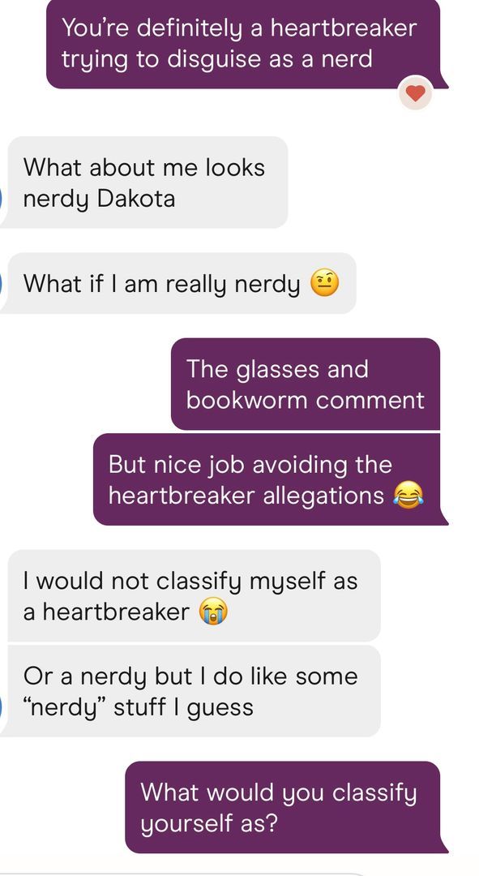Tap avatar beside 'What if I am really nerdy'

click(2, 284)
